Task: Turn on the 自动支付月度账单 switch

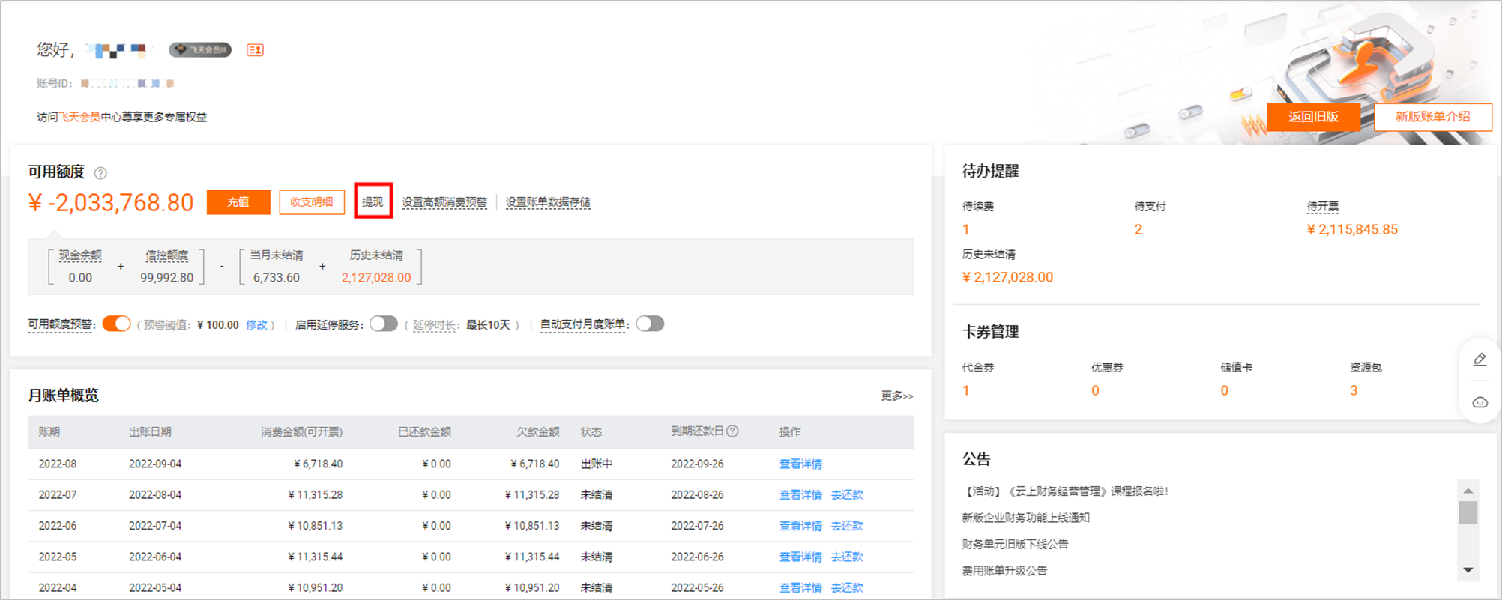Action: (650, 324)
